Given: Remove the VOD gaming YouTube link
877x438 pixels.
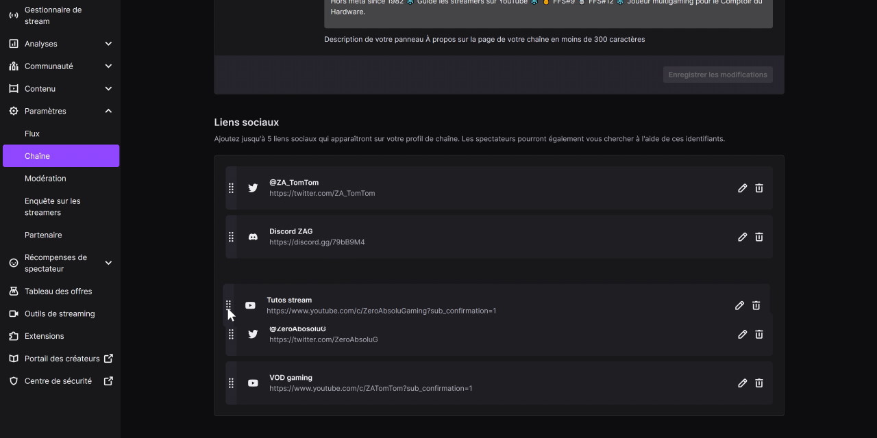Looking at the screenshot, I should (759, 383).
